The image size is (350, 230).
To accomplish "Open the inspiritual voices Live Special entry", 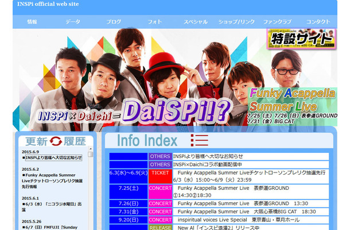I will coord(251,220).
